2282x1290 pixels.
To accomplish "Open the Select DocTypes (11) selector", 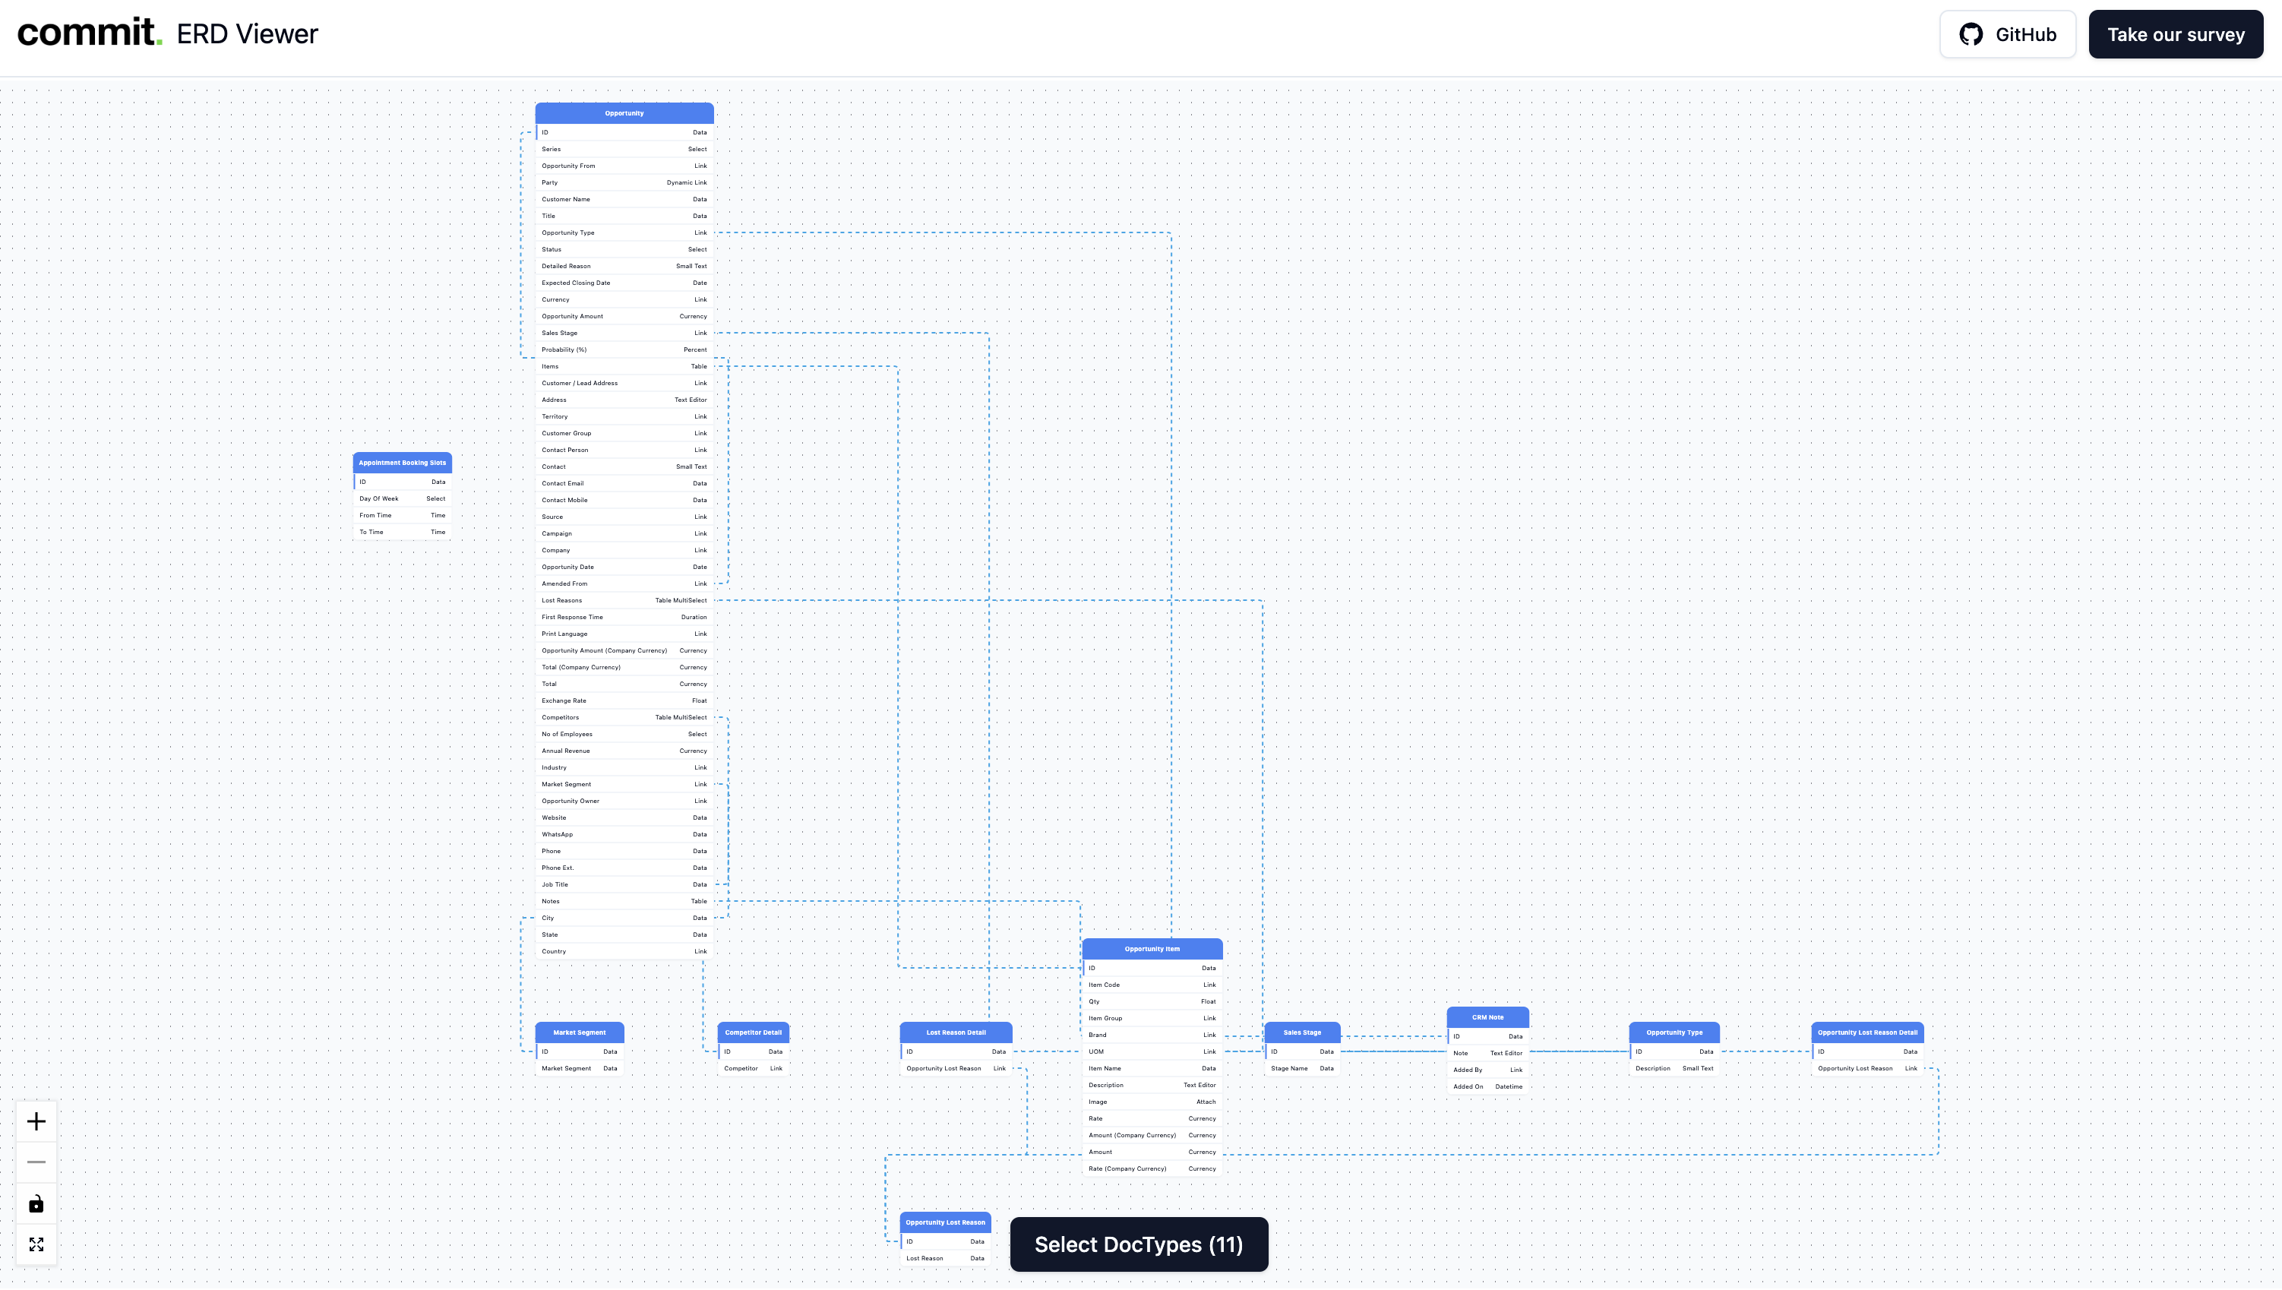I will 1139,1244.
